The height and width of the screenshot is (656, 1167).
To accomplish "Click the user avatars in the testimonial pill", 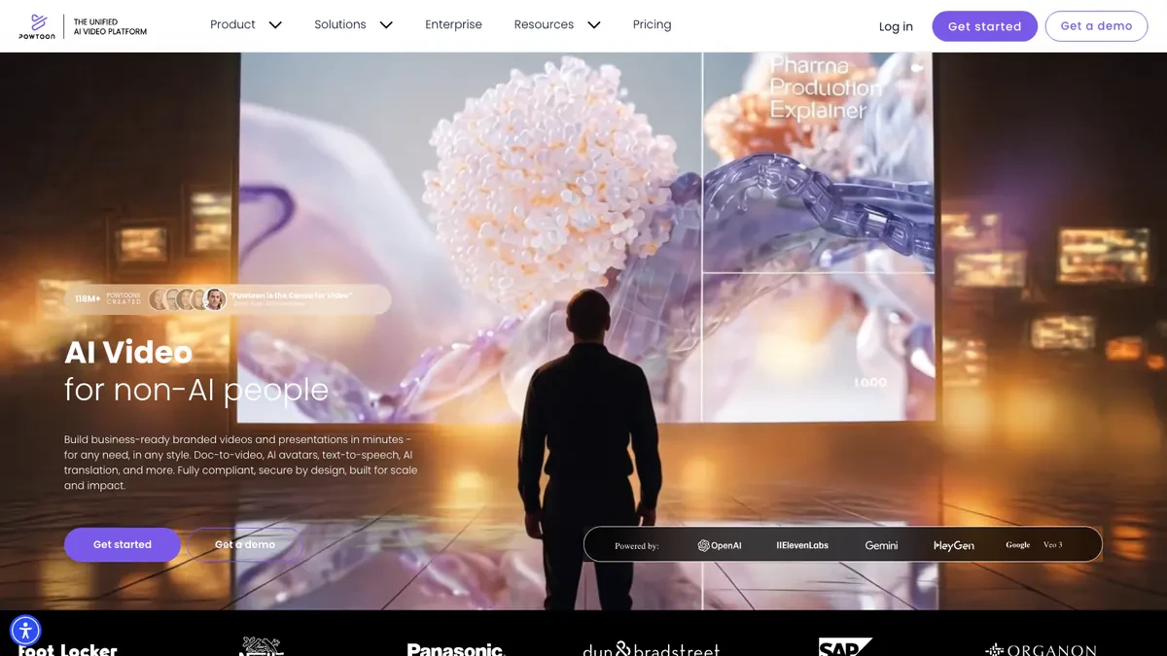I will (x=187, y=299).
